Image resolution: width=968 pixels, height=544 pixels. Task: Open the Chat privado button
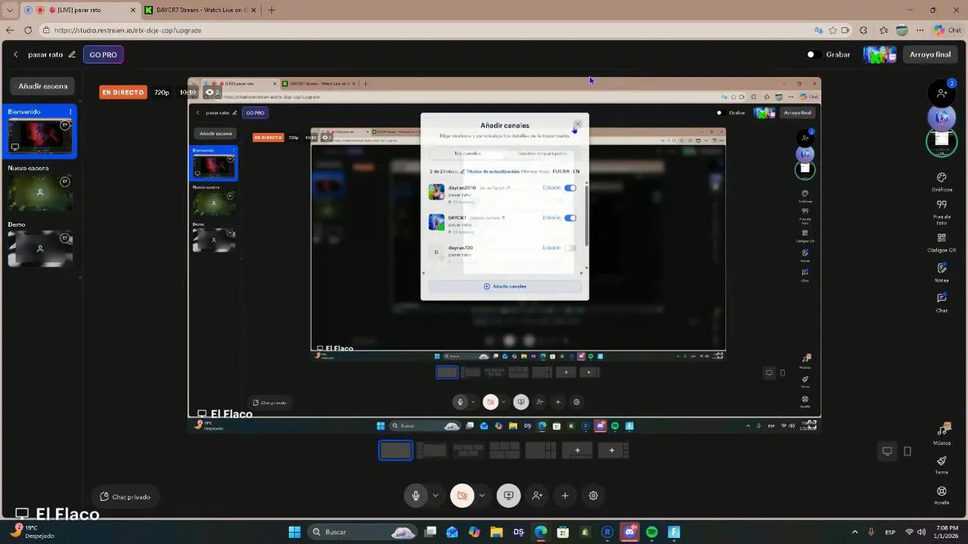(126, 496)
